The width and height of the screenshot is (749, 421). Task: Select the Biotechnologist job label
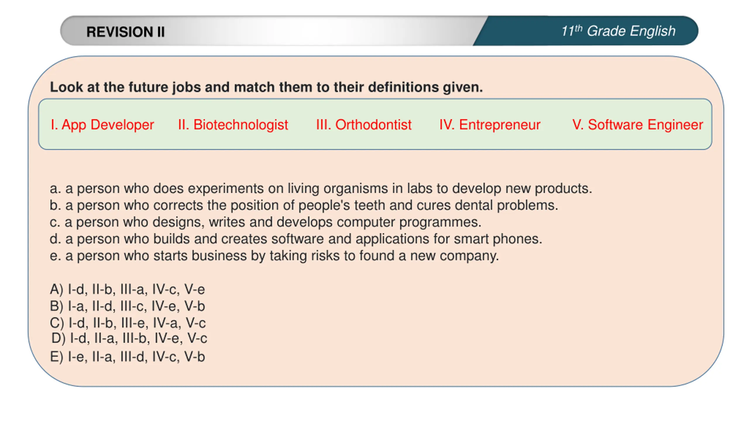tap(233, 125)
